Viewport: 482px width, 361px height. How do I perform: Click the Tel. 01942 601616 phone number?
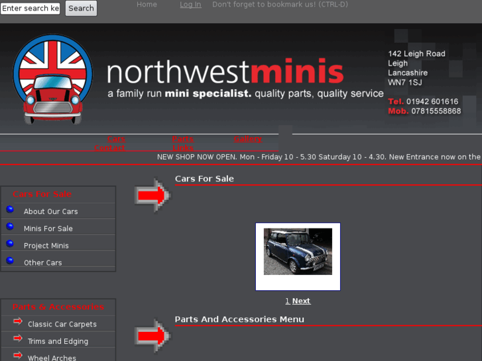(x=423, y=101)
